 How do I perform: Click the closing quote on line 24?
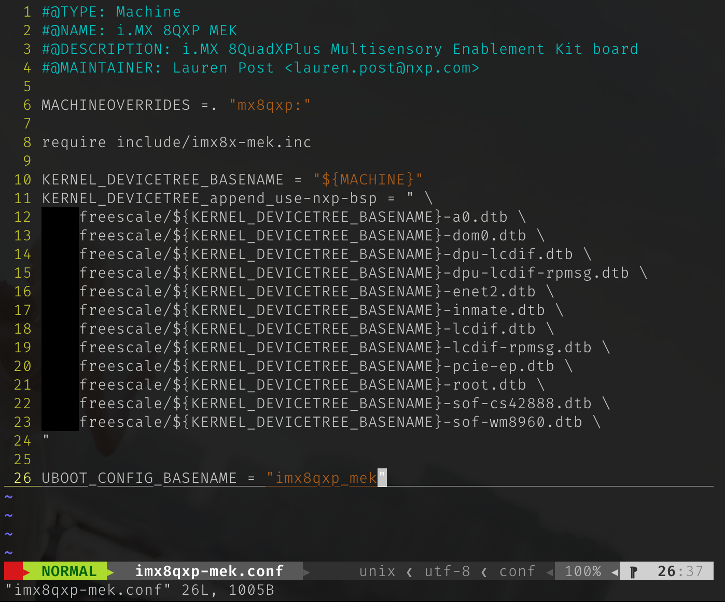click(46, 438)
